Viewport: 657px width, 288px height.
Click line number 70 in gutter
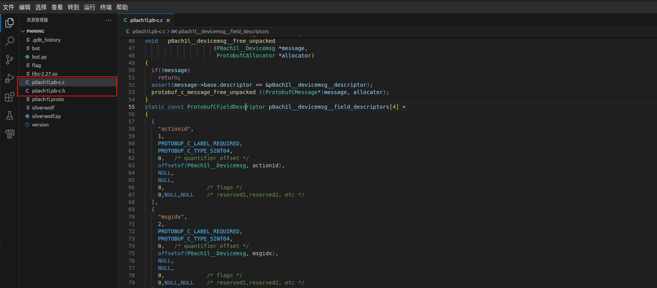tap(131, 217)
